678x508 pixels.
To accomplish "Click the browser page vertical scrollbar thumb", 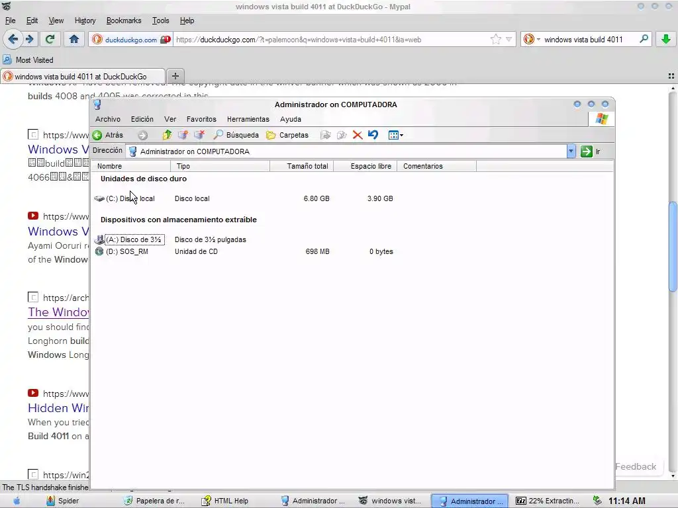I will (673, 247).
